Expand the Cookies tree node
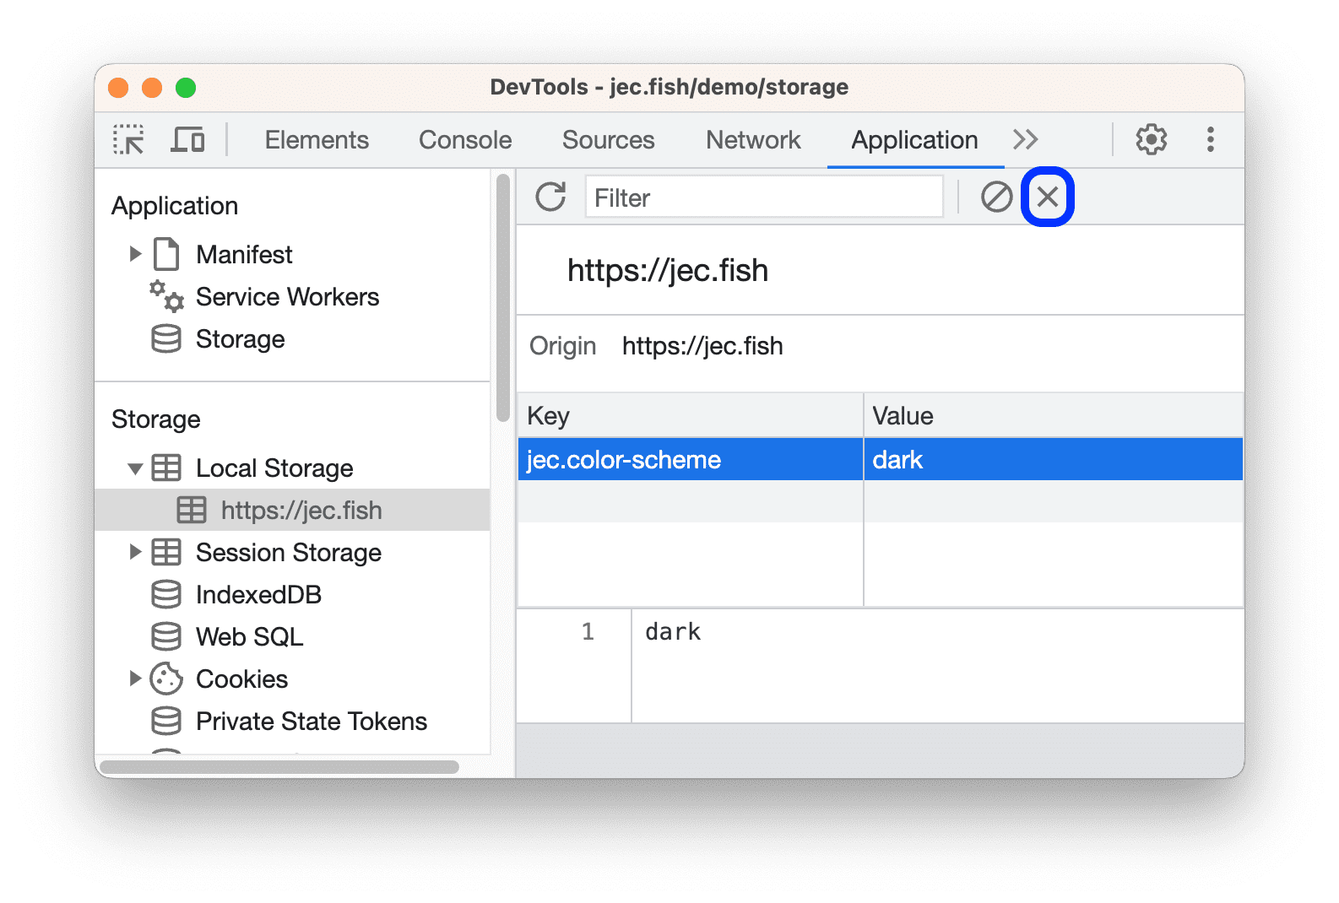This screenshot has height=903, width=1339. pos(135,679)
